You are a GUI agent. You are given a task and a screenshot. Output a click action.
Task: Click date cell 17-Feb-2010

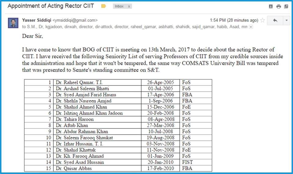tap(161, 169)
